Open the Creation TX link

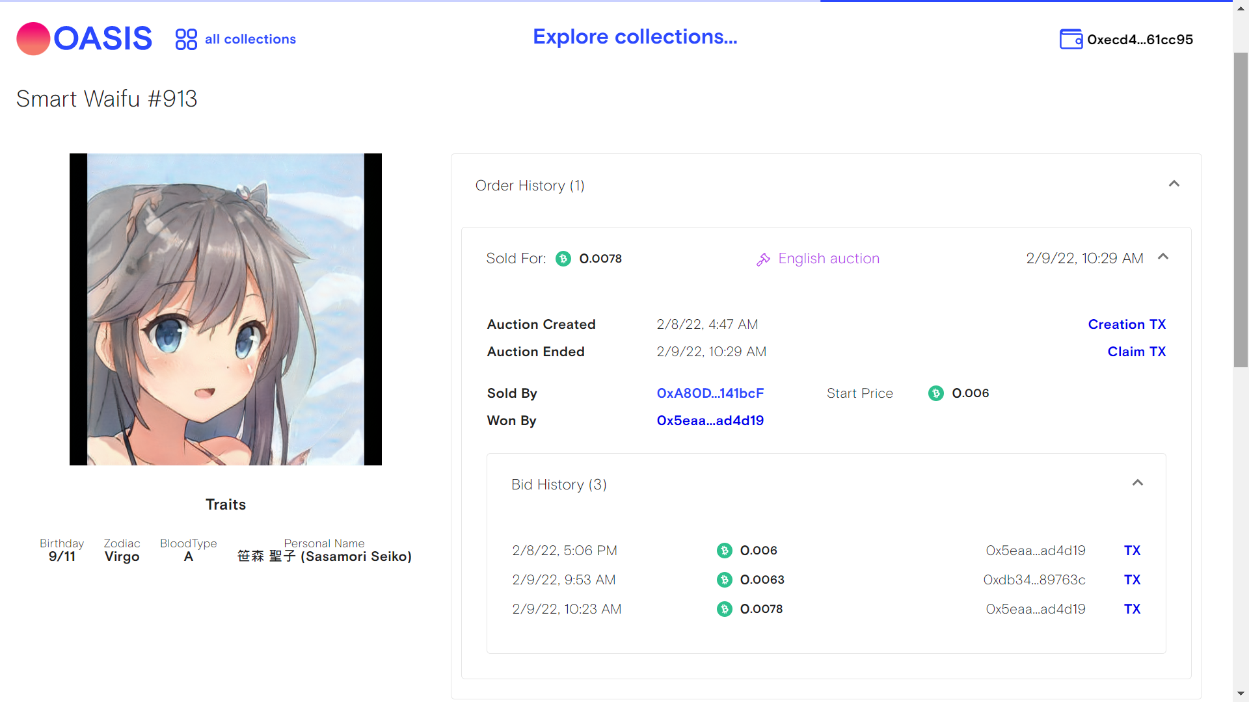coord(1127,324)
